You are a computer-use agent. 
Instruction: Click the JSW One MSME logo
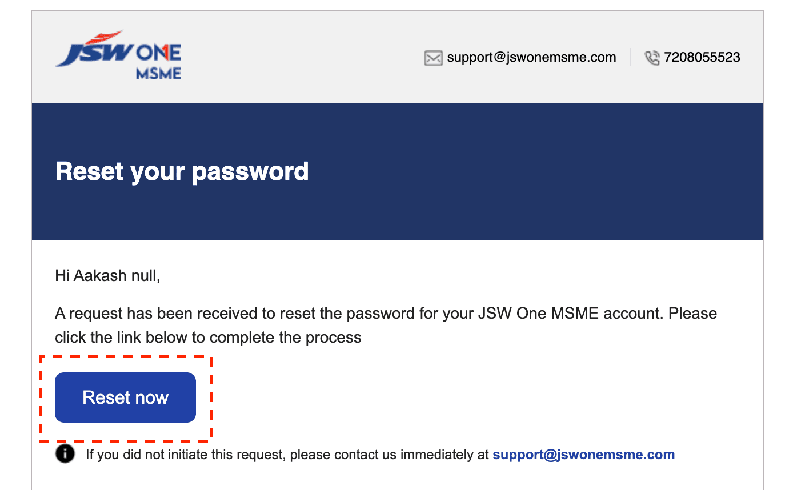point(118,55)
